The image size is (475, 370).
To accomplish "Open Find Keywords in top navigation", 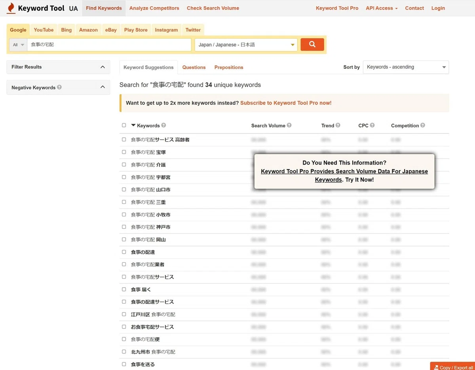I will [104, 8].
